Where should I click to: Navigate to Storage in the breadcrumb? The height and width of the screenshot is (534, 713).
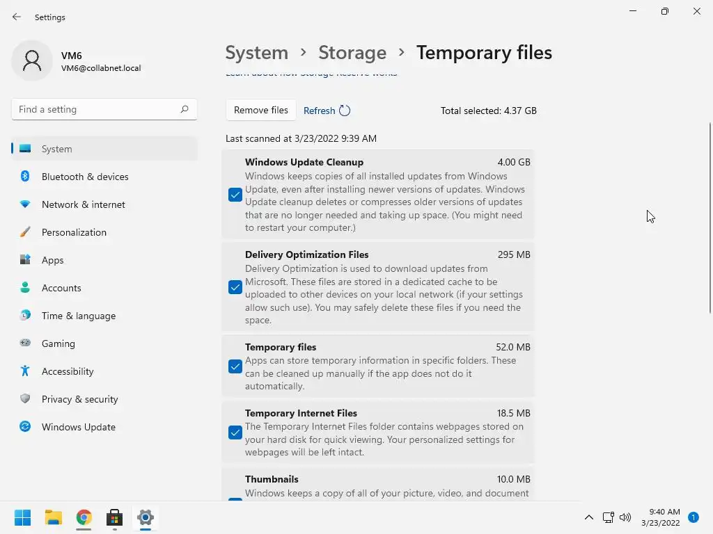[352, 53]
